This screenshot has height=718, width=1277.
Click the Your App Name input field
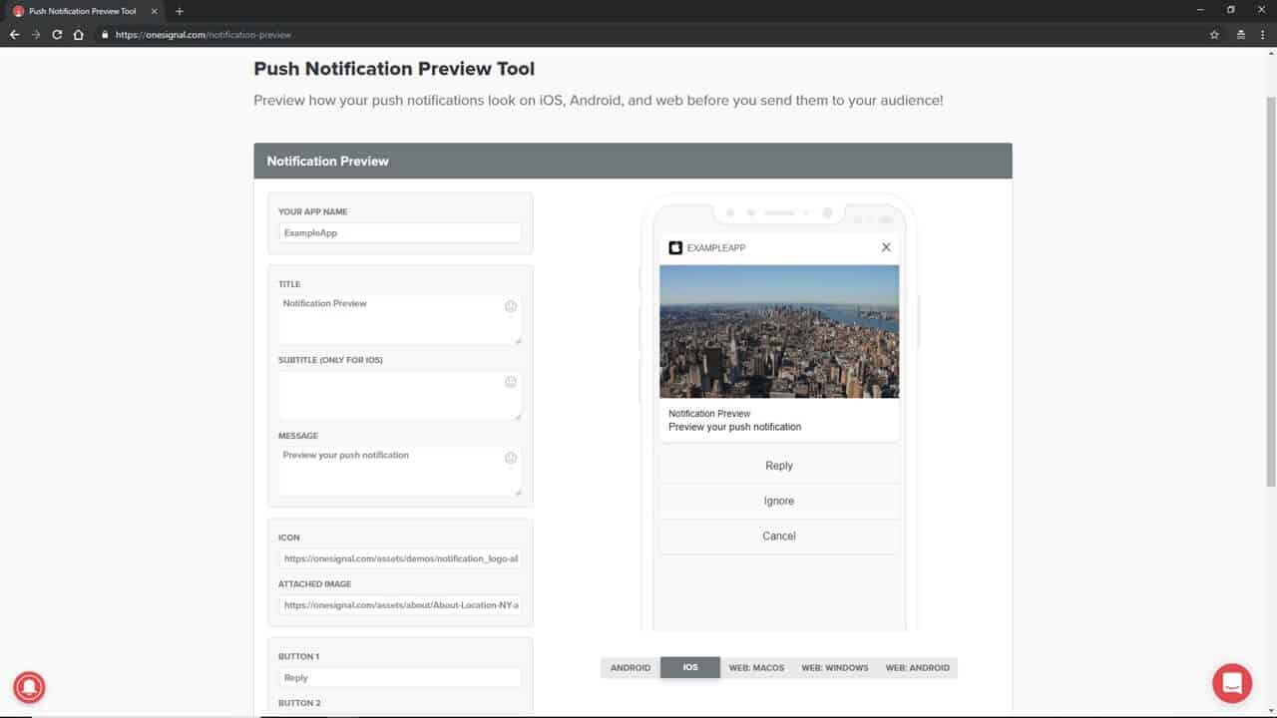pyautogui.click(x=400, y=232)
